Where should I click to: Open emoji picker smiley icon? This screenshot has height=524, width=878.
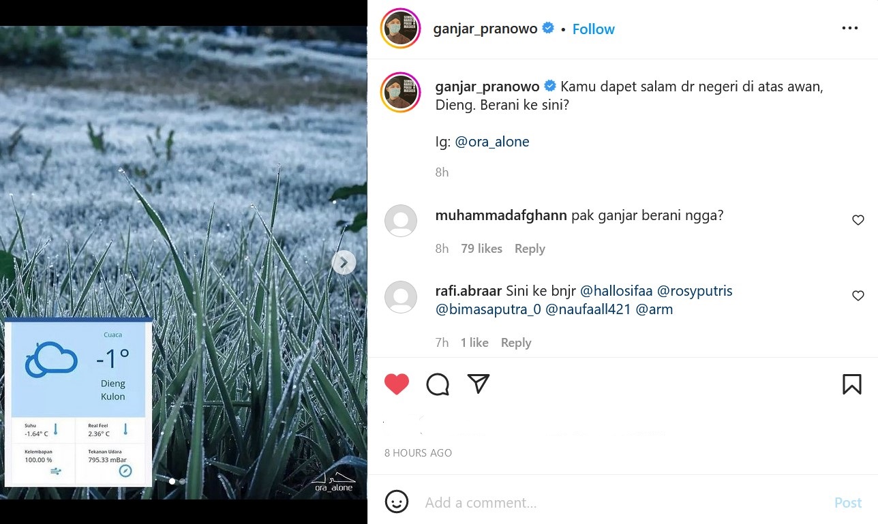[397, 502]
